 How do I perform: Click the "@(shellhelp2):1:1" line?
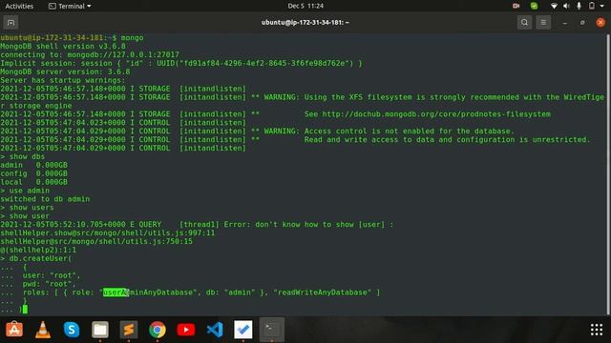(x=38, y=250)
